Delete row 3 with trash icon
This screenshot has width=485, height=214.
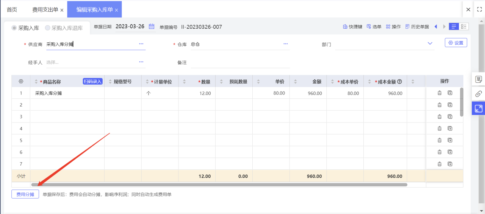tap(440, 116)
